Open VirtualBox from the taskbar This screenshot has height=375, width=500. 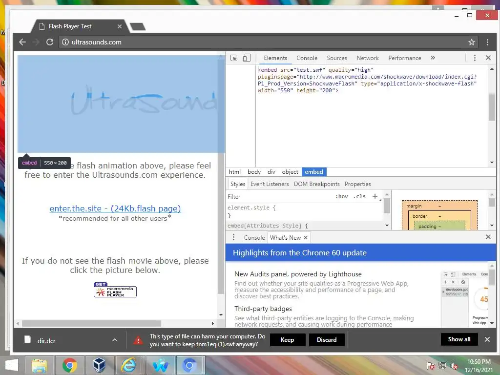coord(99,365)
